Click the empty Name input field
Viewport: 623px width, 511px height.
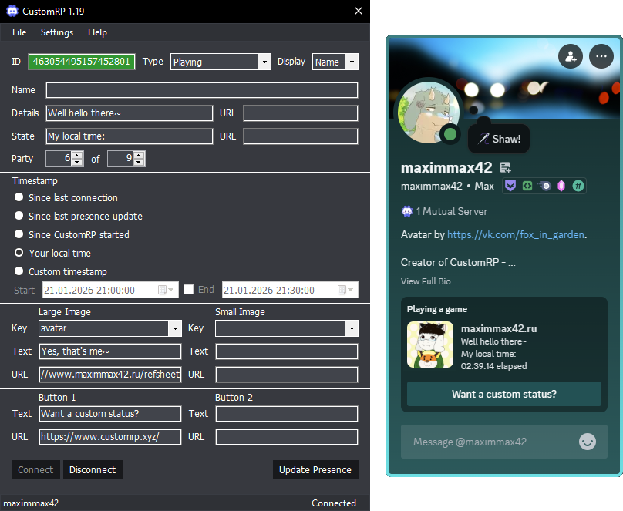point(202,90)
